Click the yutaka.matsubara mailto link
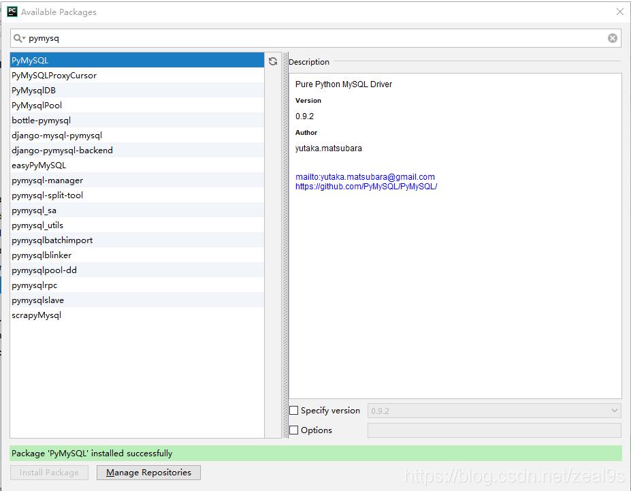The width and height of the screenshot is (631, 491). click(x=366, y=176)
